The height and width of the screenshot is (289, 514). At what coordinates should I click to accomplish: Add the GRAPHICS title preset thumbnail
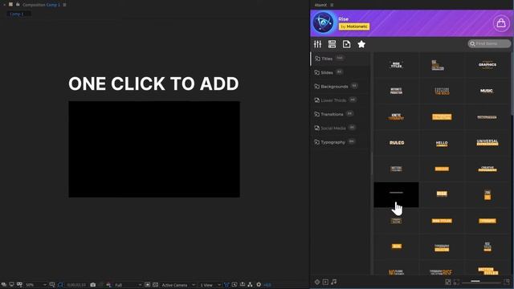point(487,65)
